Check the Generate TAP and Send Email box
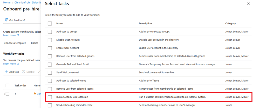253x108 pixels. [x=50, y=64]
